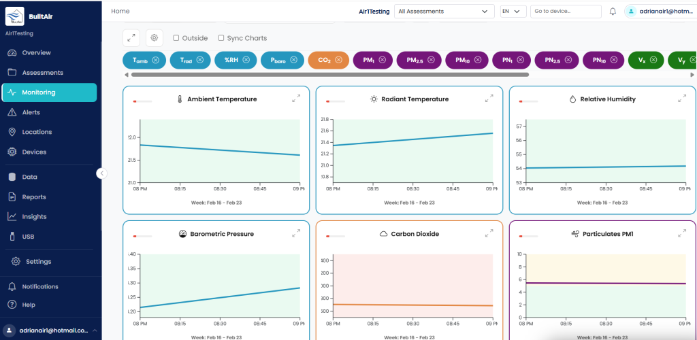Expand the Ambient Temperature chart
This screenshot has height=340, width=697.
(x=296, y=99)
